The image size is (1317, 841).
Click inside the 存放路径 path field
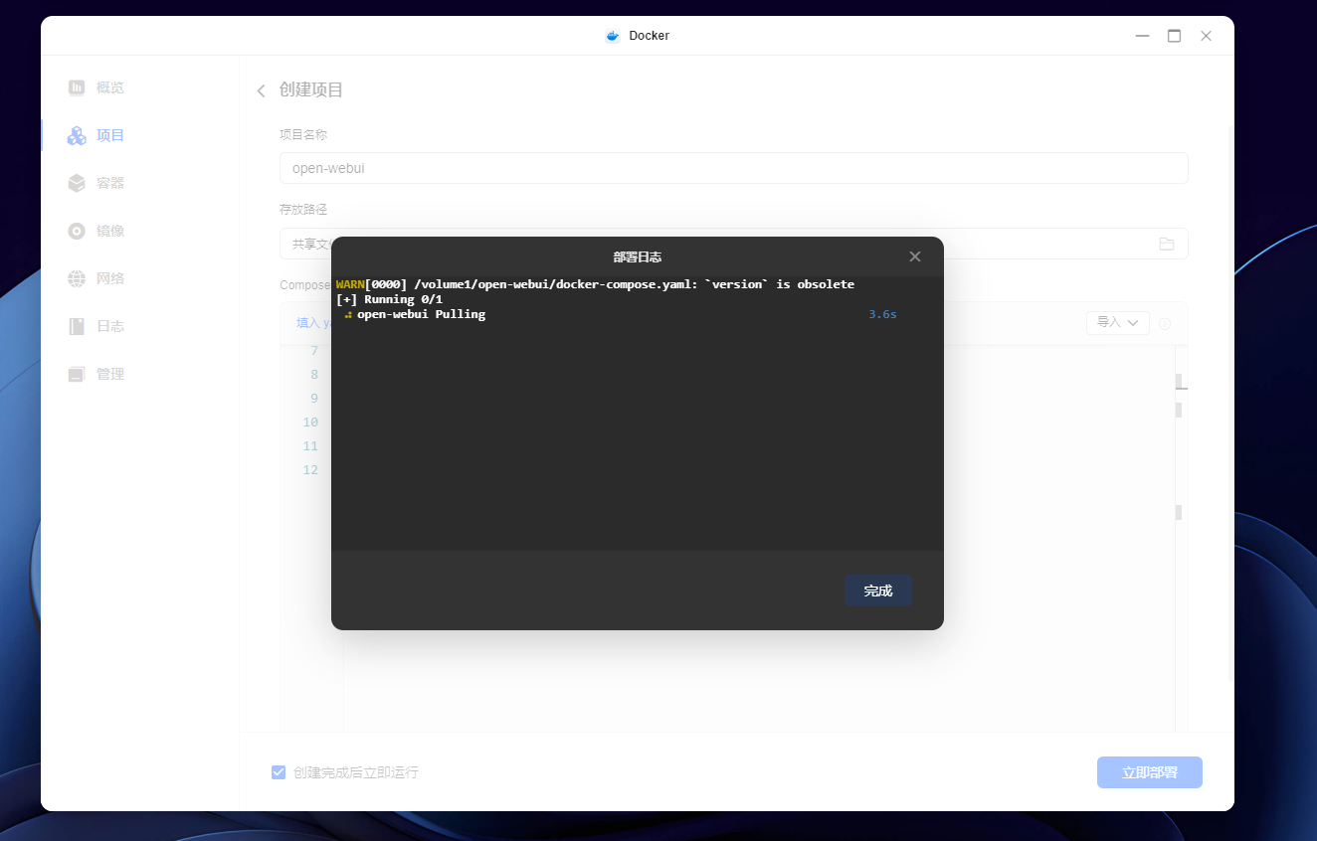[x=734, y=244]
